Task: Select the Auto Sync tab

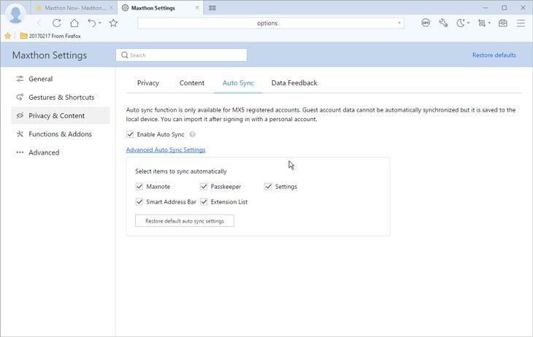Action: [238, 83]
